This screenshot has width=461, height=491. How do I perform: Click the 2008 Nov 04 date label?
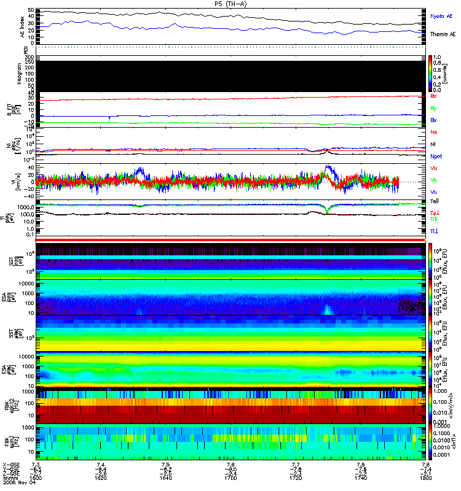(19, 482)
